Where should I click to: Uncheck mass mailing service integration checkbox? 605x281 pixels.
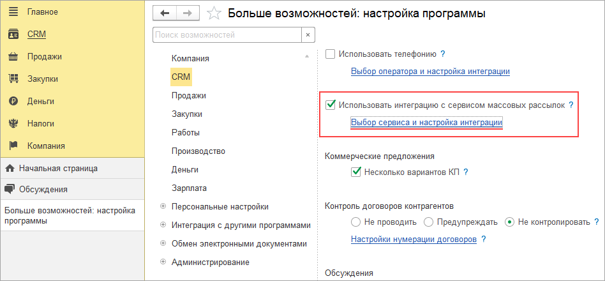[331, 105]
